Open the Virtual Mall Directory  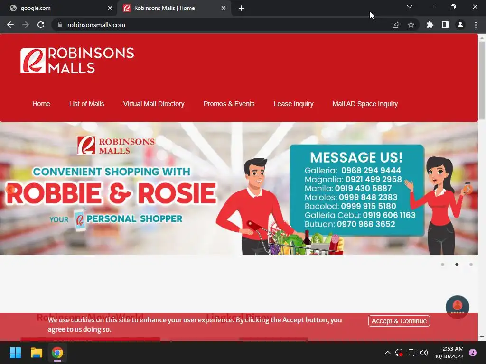[x=154, y=104]
